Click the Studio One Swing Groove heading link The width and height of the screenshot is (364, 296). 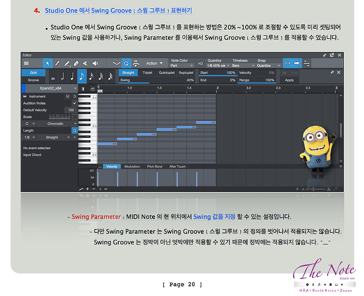click(118, 11)
